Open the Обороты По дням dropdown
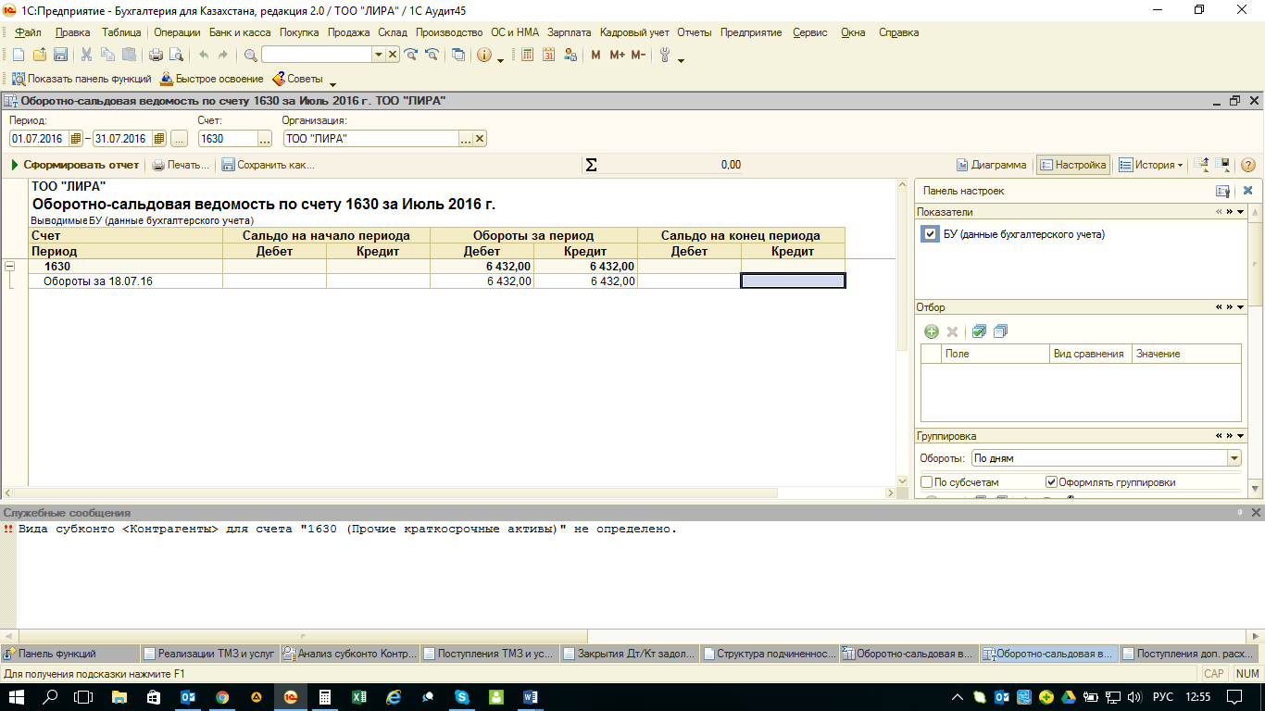The height and width of the screenshot is (711, 1265). click(x=1234, y=458)
